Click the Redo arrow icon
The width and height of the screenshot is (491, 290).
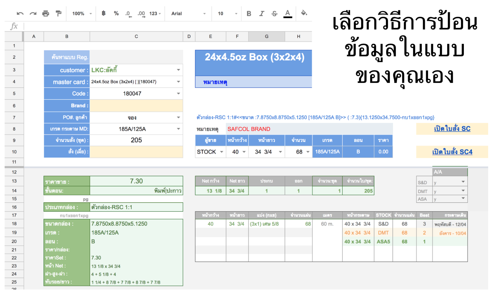pyautogui.click(x=33, y=14)
